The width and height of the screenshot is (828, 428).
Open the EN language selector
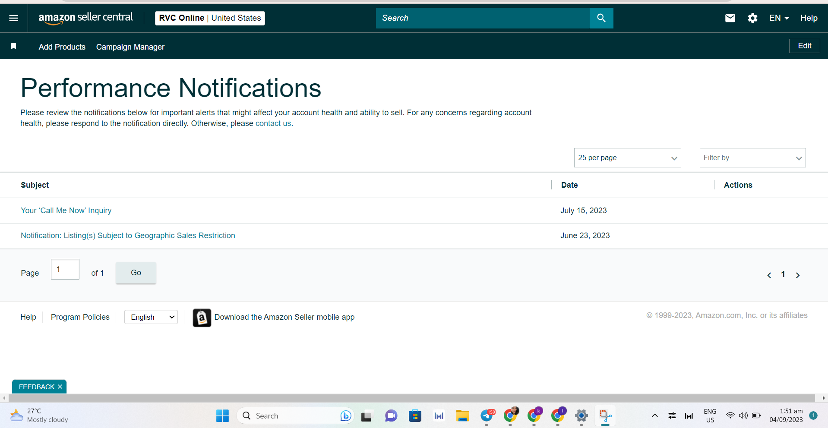[x=779, y=18]
